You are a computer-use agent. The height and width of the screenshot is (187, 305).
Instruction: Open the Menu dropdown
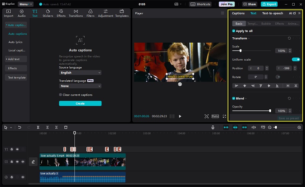pos(26,4)
